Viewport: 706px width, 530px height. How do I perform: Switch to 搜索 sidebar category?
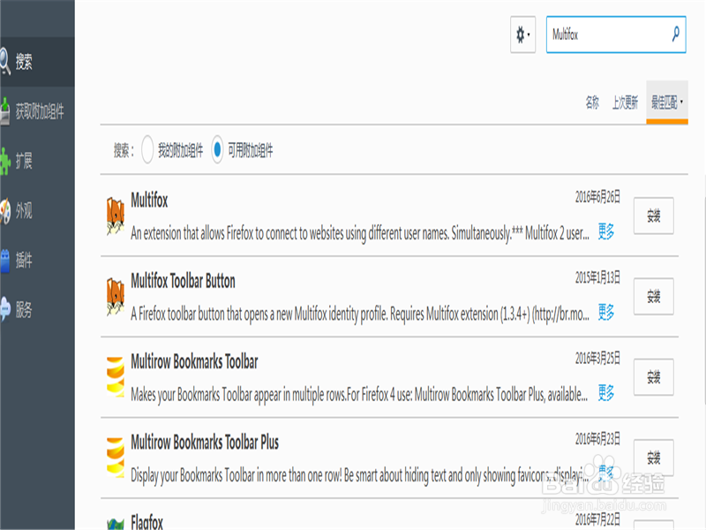[37, 62]
